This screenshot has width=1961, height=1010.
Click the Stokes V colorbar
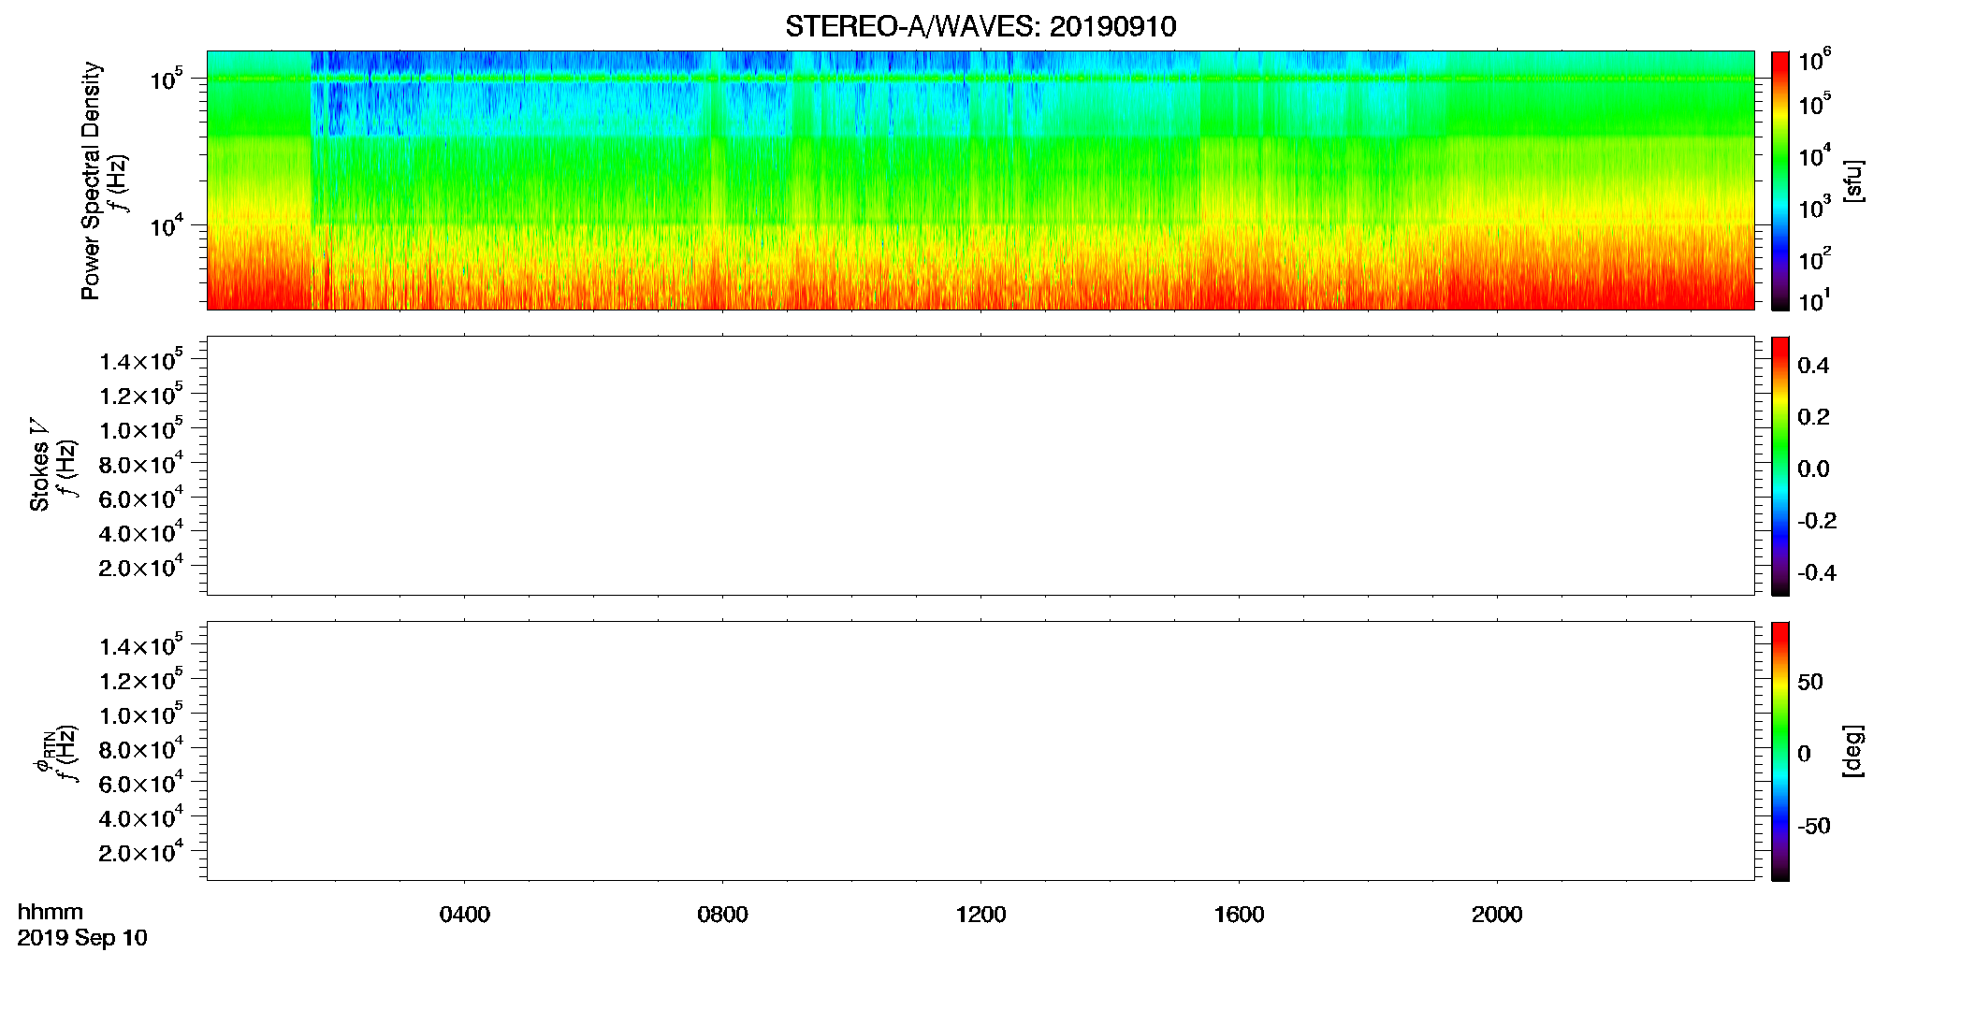pyautogui.click(x=1780, y=466)
